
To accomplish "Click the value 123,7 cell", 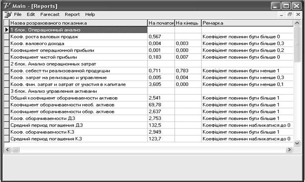I will (x=161, y=139).
